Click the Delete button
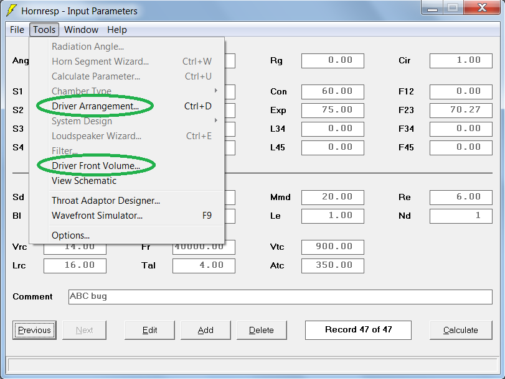 pyautogui.click(x=262, y=330)
